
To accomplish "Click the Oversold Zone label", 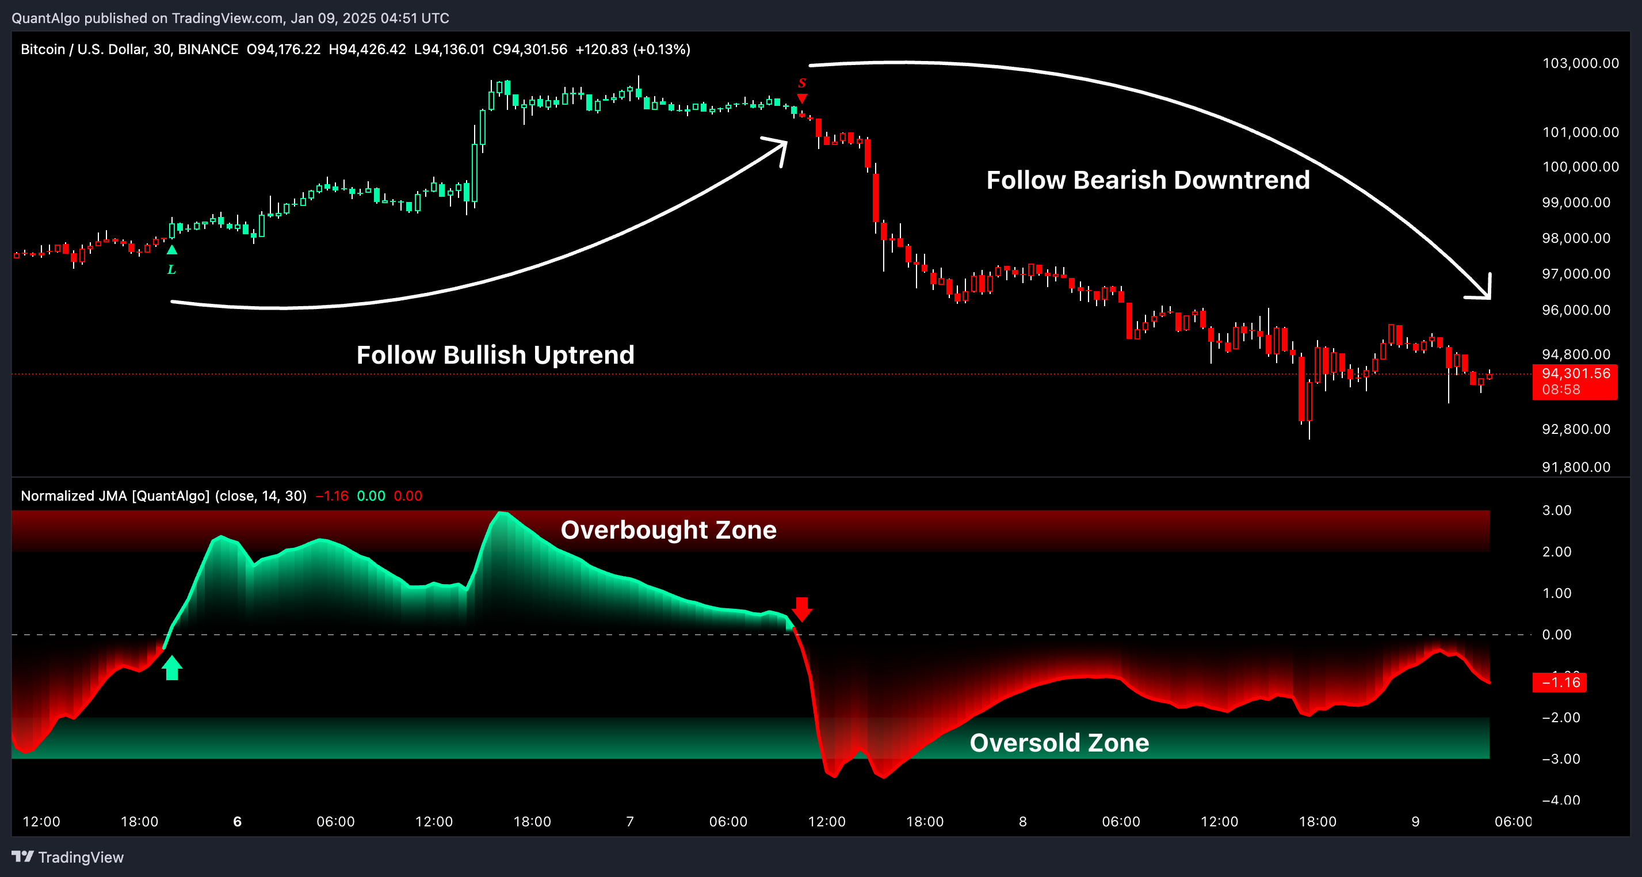I will (1059, 742).
